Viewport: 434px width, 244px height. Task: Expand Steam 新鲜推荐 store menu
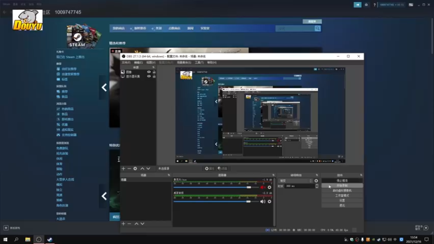[x=138, y=28]
